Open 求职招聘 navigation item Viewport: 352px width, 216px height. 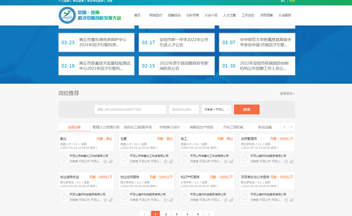pyautogui.click(x=266, y=15)
